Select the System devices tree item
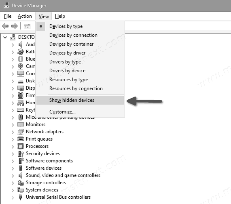The image size is (231, 204). (x=42, y=190)
